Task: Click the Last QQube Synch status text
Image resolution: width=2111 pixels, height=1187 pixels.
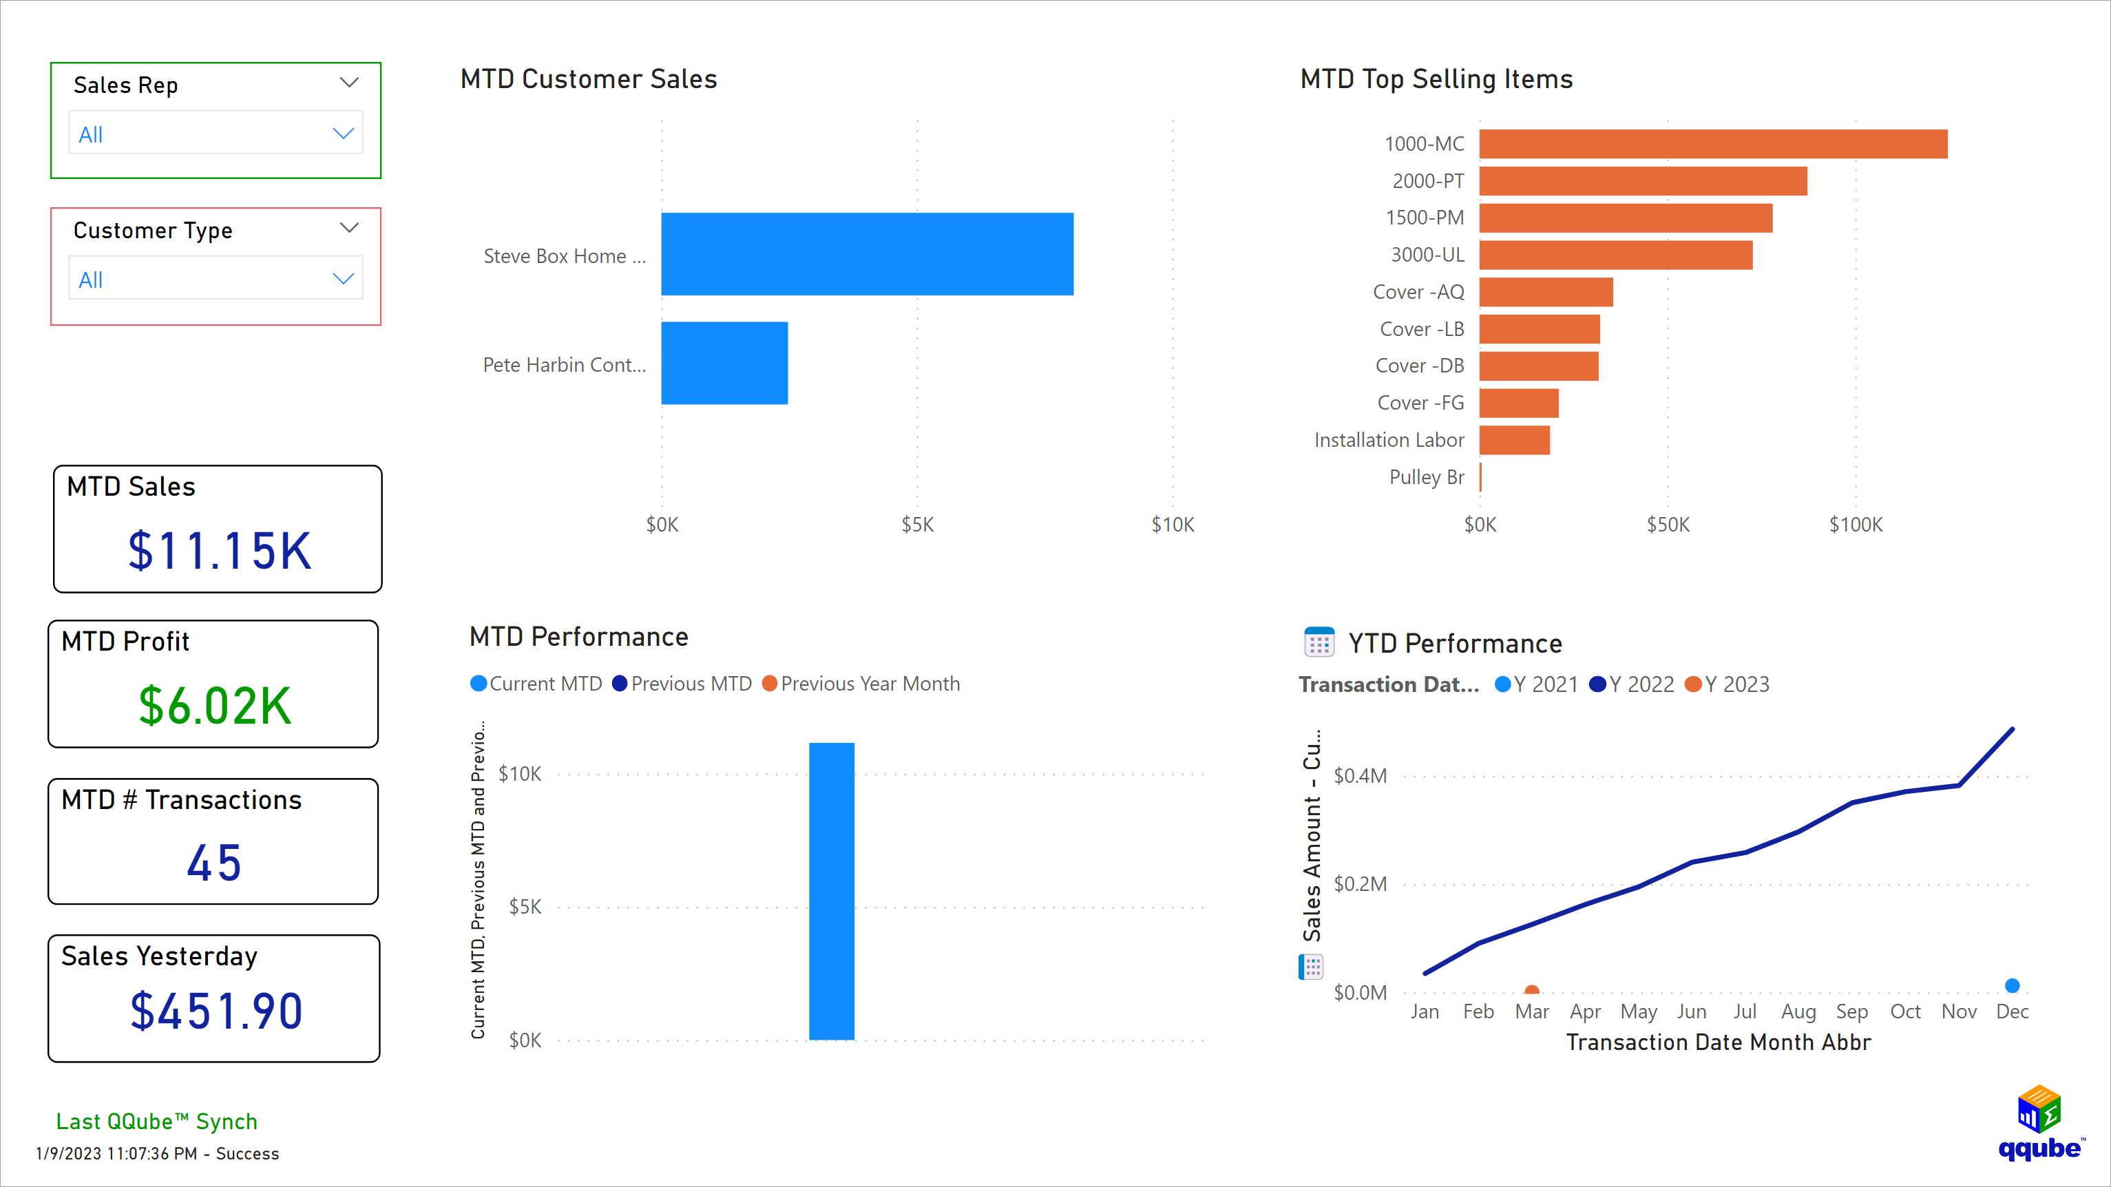Action: 156,1122
